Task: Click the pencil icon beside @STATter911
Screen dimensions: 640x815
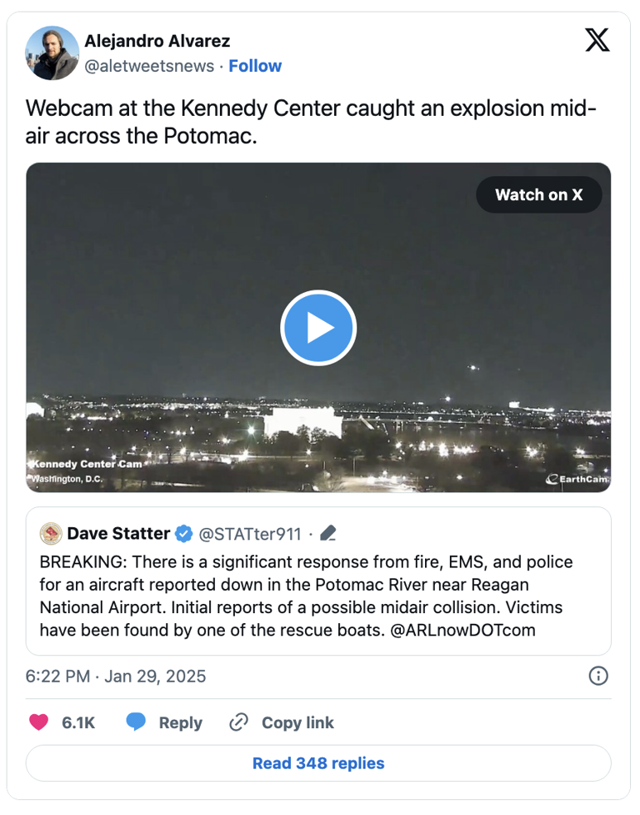Action: [x=328, y=533]
